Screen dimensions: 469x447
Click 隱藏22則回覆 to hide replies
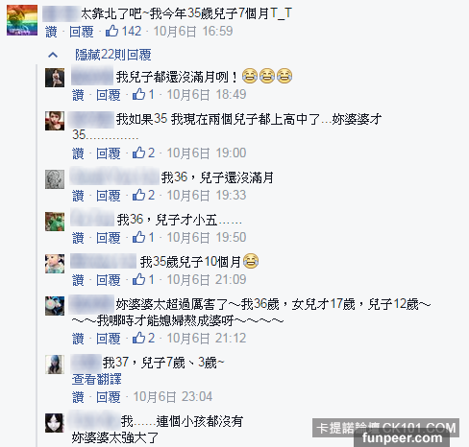pyautogui.click(x=113, y=55)
